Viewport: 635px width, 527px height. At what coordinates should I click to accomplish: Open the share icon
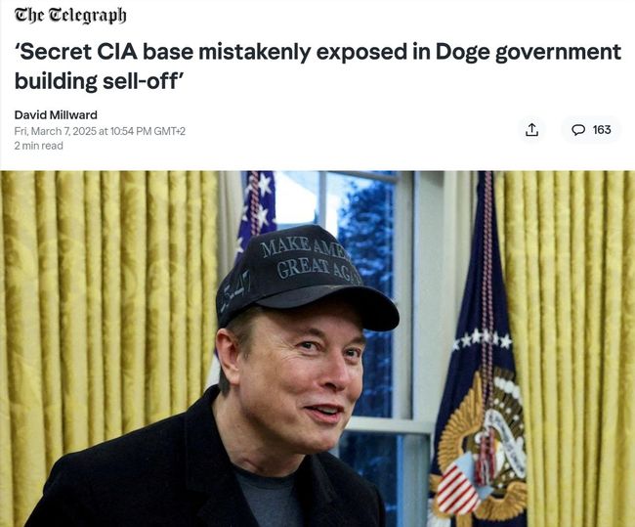click(531, 129)
